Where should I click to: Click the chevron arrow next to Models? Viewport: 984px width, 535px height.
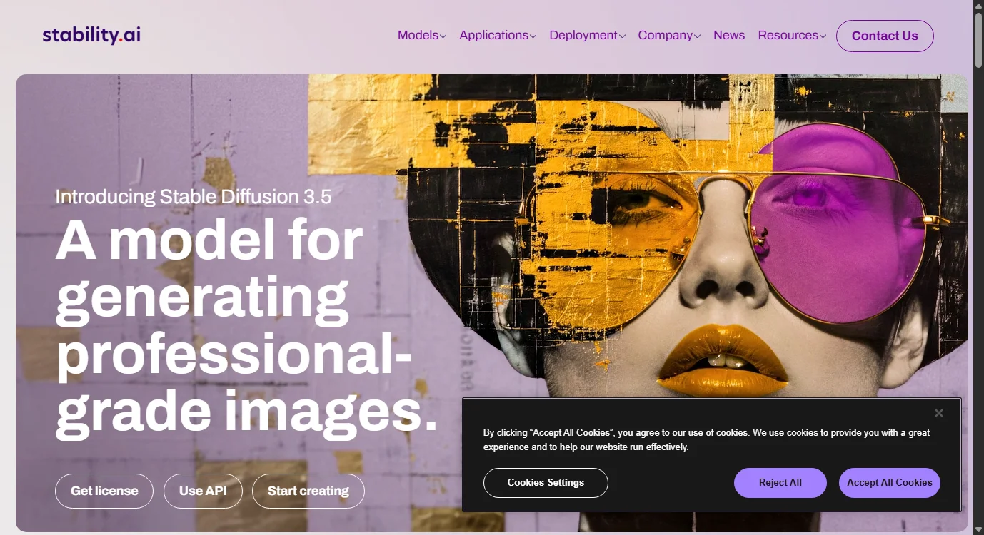point(443,36)
